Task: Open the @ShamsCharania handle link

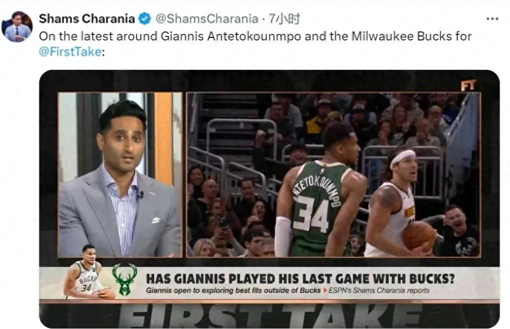Action: (x=207, y=19)
